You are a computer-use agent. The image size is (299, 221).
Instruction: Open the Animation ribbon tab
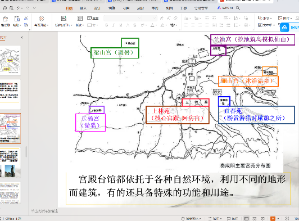click(x=126, y=8)
